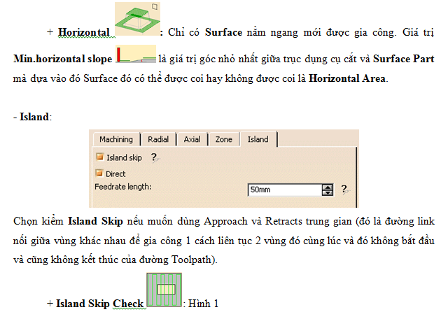The image size is (441, 319).
Task: Switch to the Machining tab
Action: pyautogui.click(x=115, y=139)
